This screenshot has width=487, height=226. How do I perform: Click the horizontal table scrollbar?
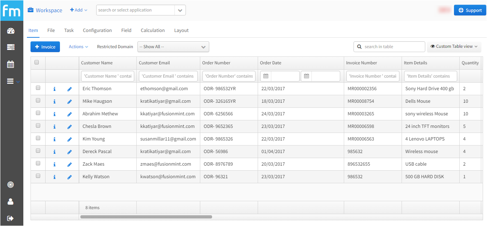[x=146, y=217]
